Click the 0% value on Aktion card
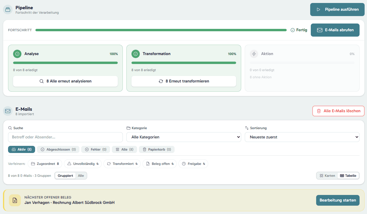Image resolution: width=367 pixels, height=214 pixels. point(352,54)
